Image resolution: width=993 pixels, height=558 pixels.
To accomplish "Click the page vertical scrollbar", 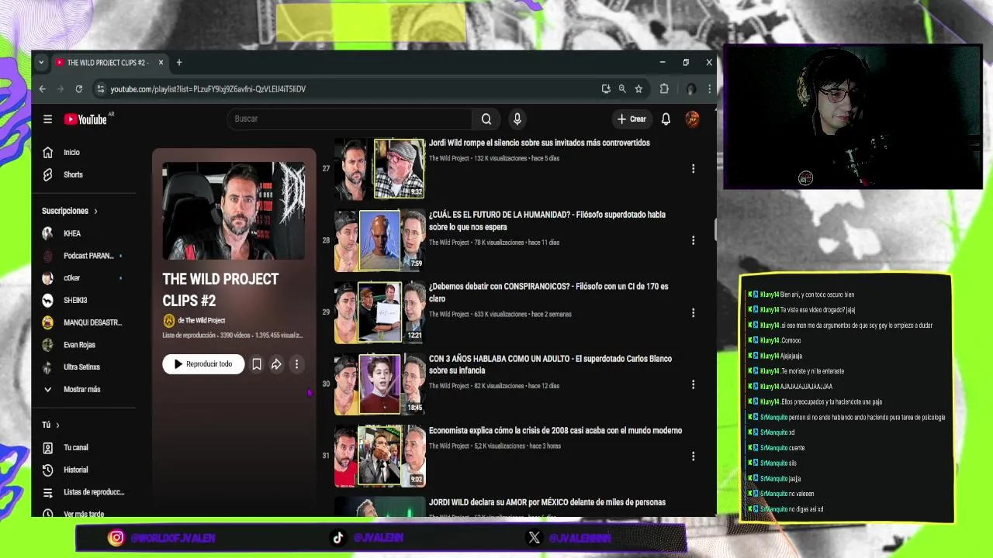I will [714, 230].
